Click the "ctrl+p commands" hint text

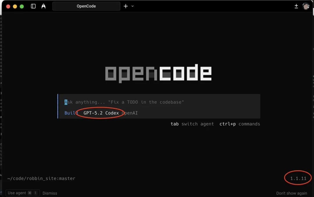tap(240, 124)
